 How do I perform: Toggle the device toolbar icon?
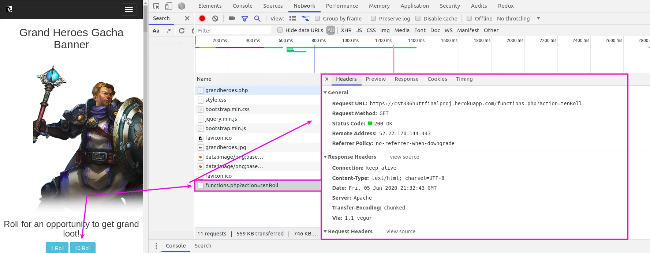169,6
